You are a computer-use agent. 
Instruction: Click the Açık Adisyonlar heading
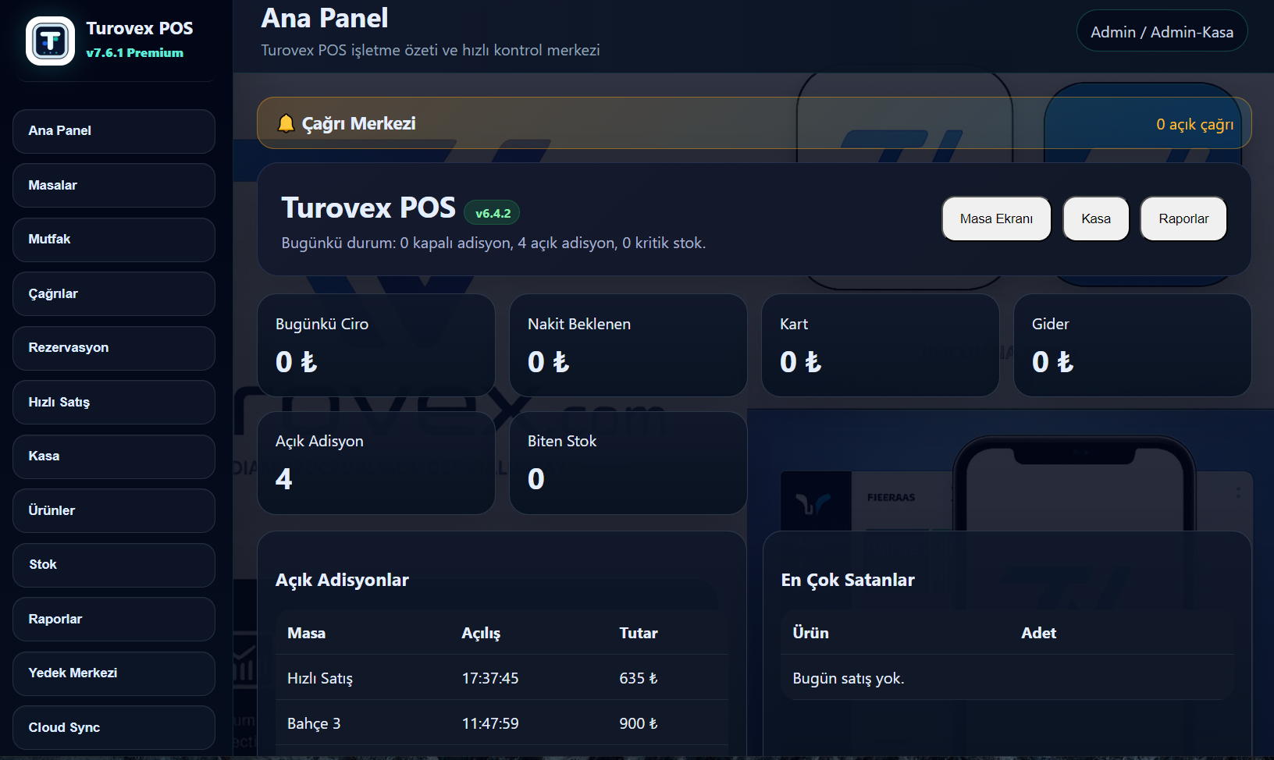click(x=342, y=580)
